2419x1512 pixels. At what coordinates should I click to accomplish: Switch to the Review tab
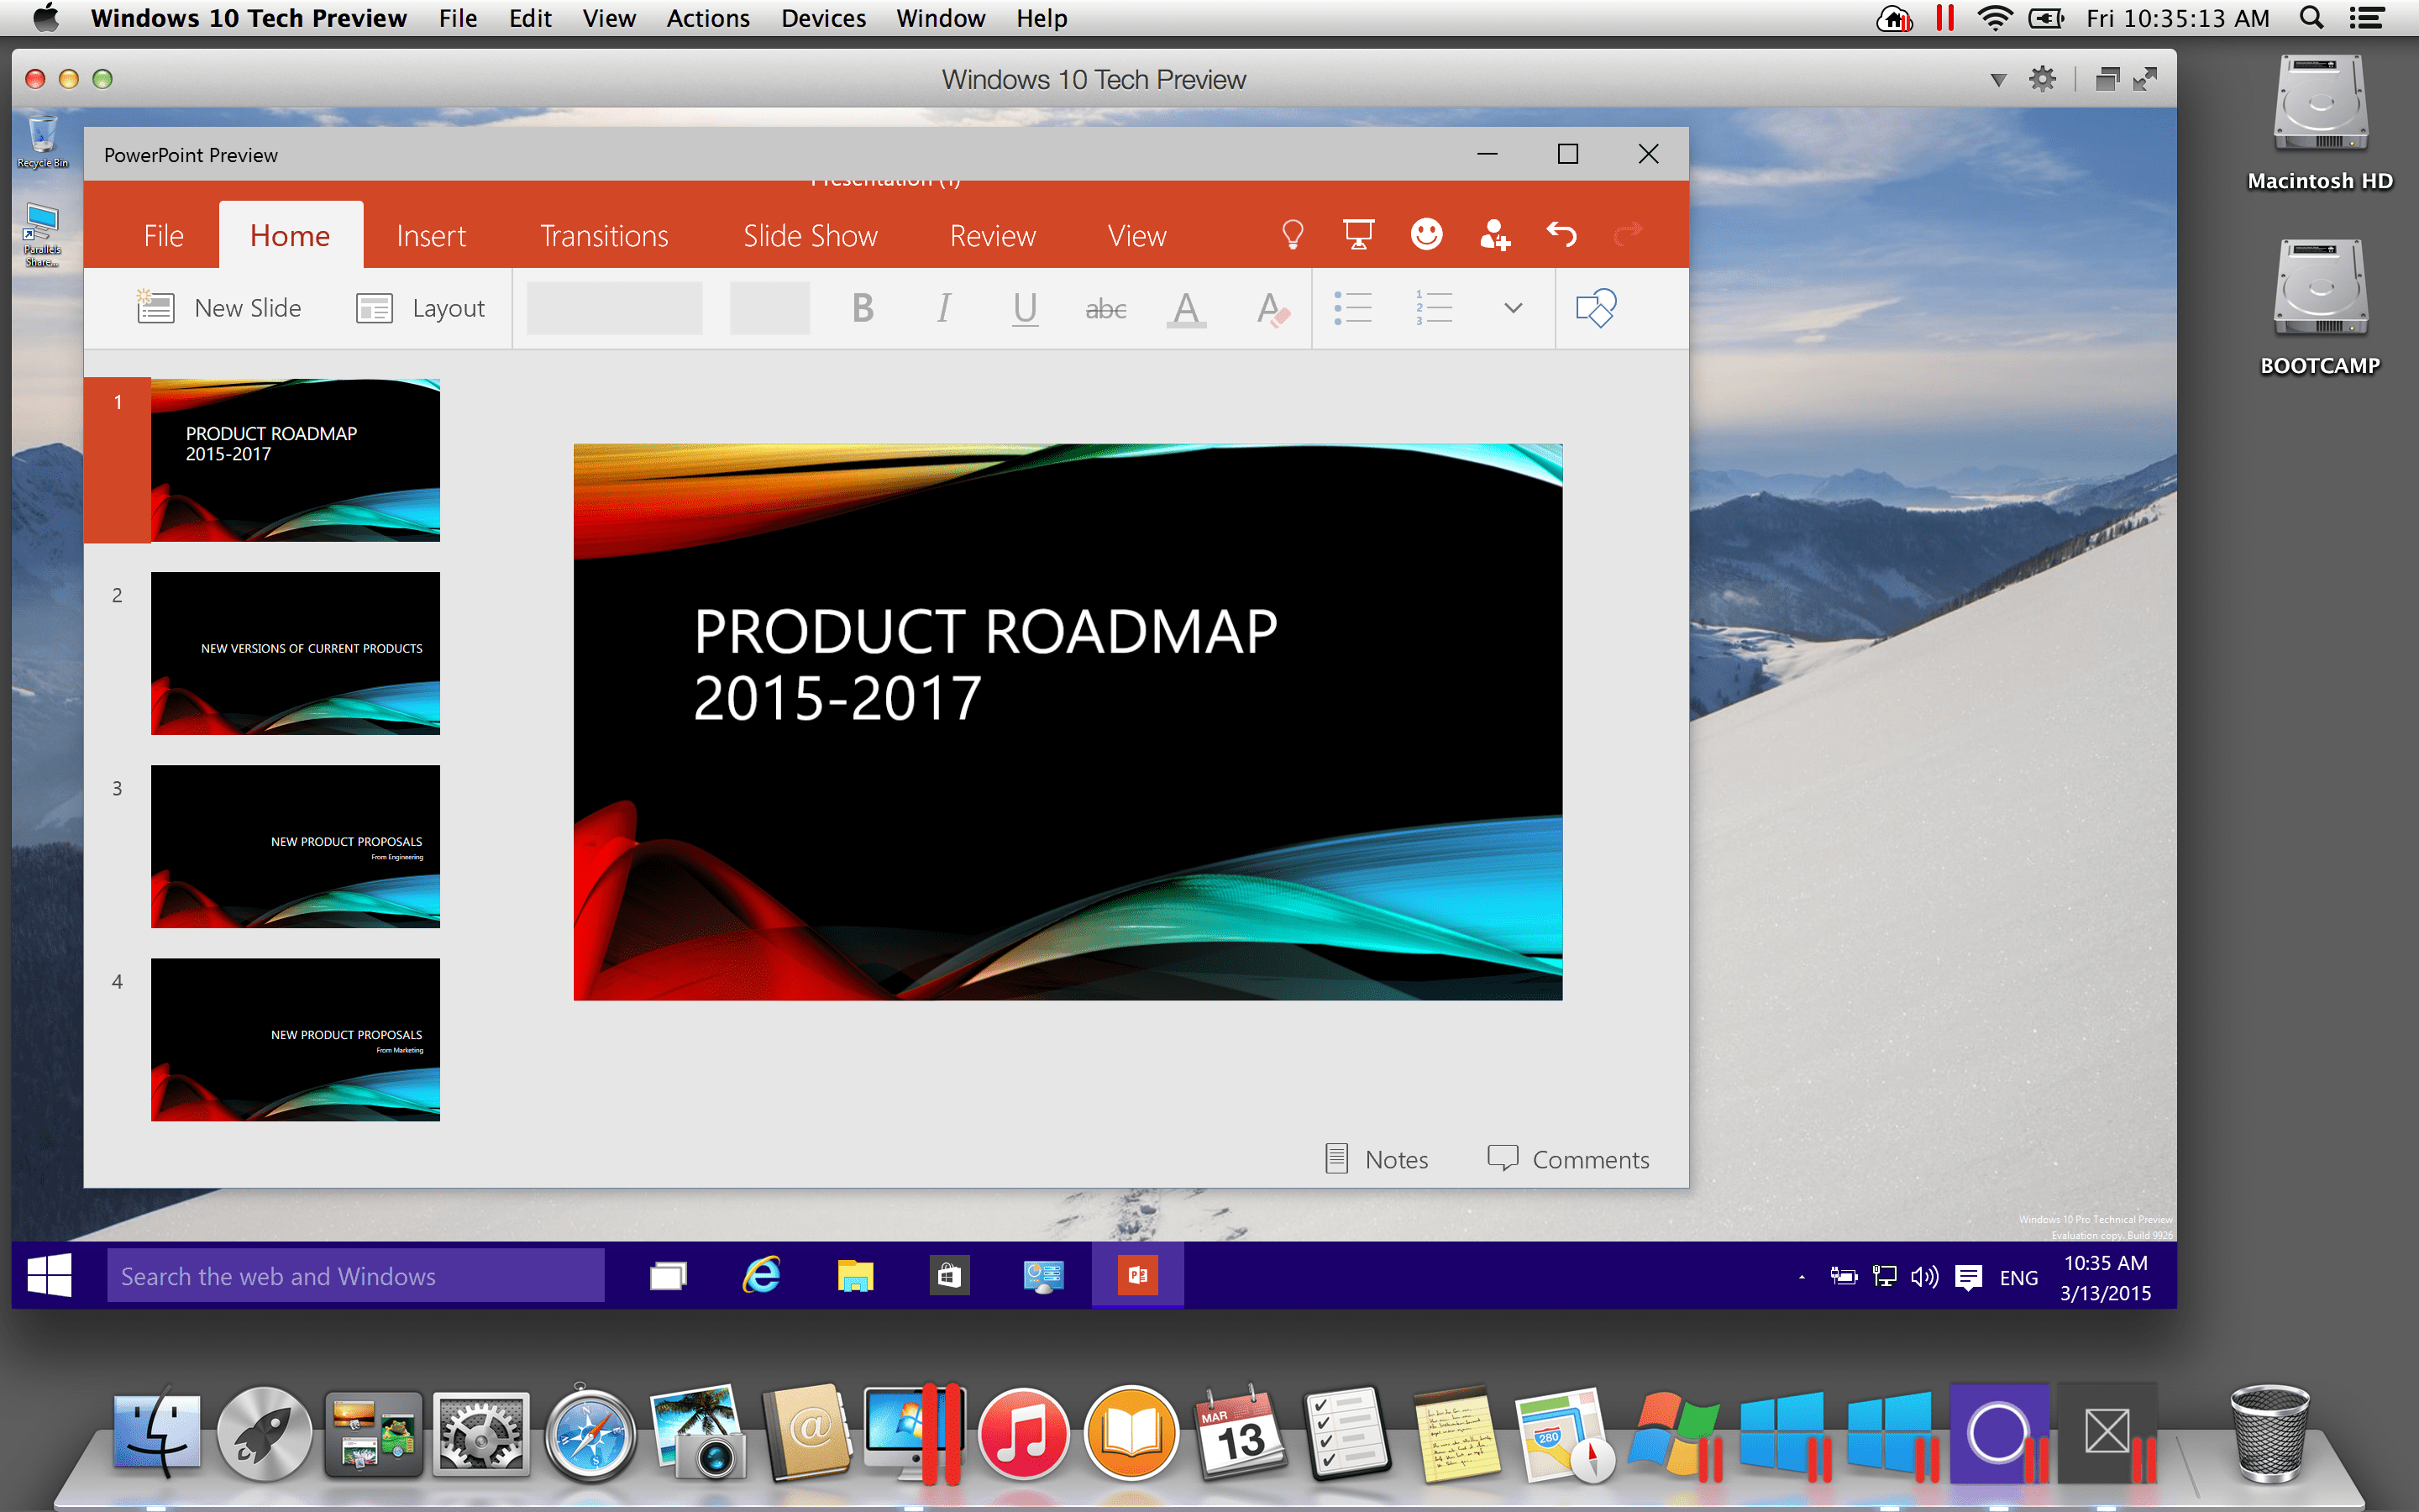[x=993, y=236]
